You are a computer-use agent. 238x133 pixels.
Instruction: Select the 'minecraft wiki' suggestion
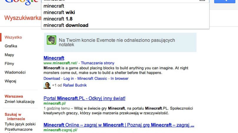59,12
